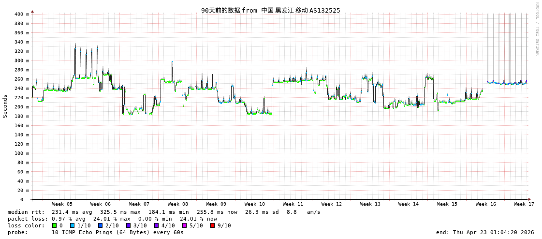Click the light blue 1/10 loss swatch

tap(73, 225)
